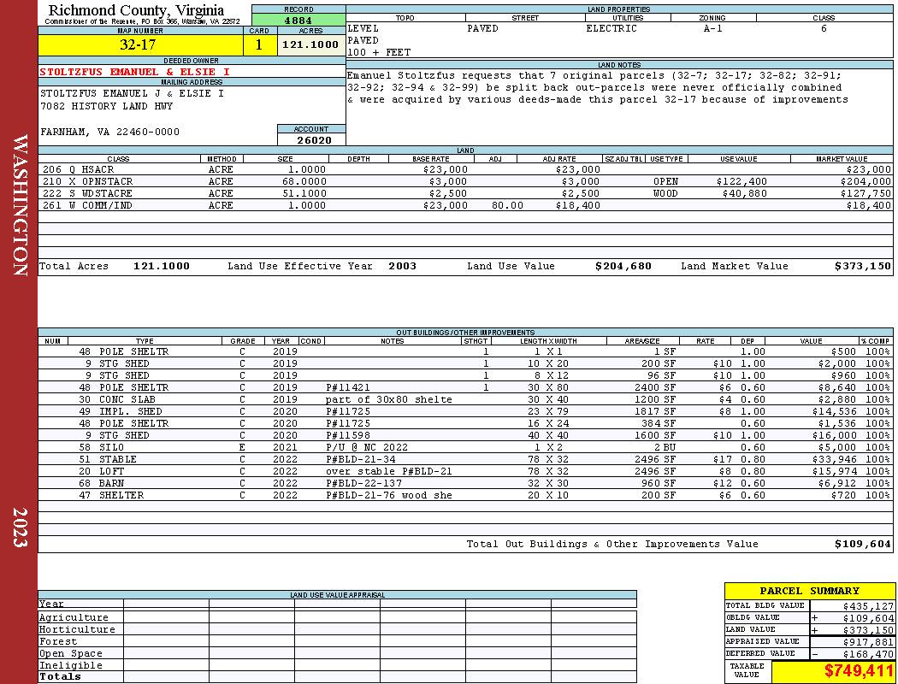Click acres value 121.1000 at top
Viewport: 898px width, 684px height.
pyautogui.click(x=310, y=44)
